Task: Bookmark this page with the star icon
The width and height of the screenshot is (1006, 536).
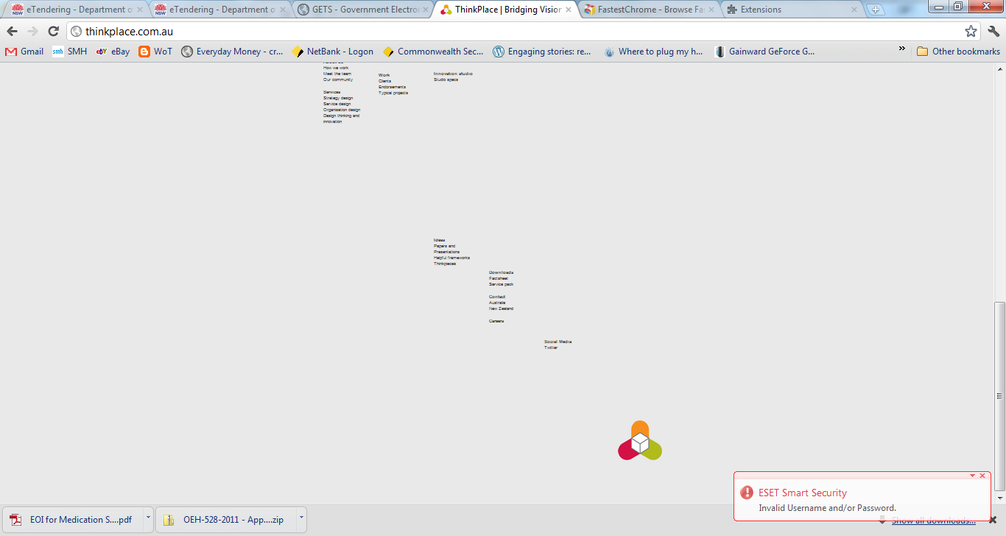Action: [x=971, y=31]
